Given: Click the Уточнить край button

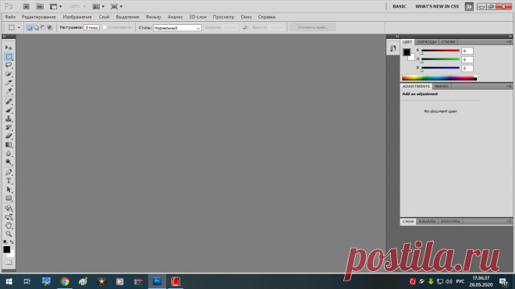Looking at the screenshot, I should pyautogui.click(x=313, y=27).
